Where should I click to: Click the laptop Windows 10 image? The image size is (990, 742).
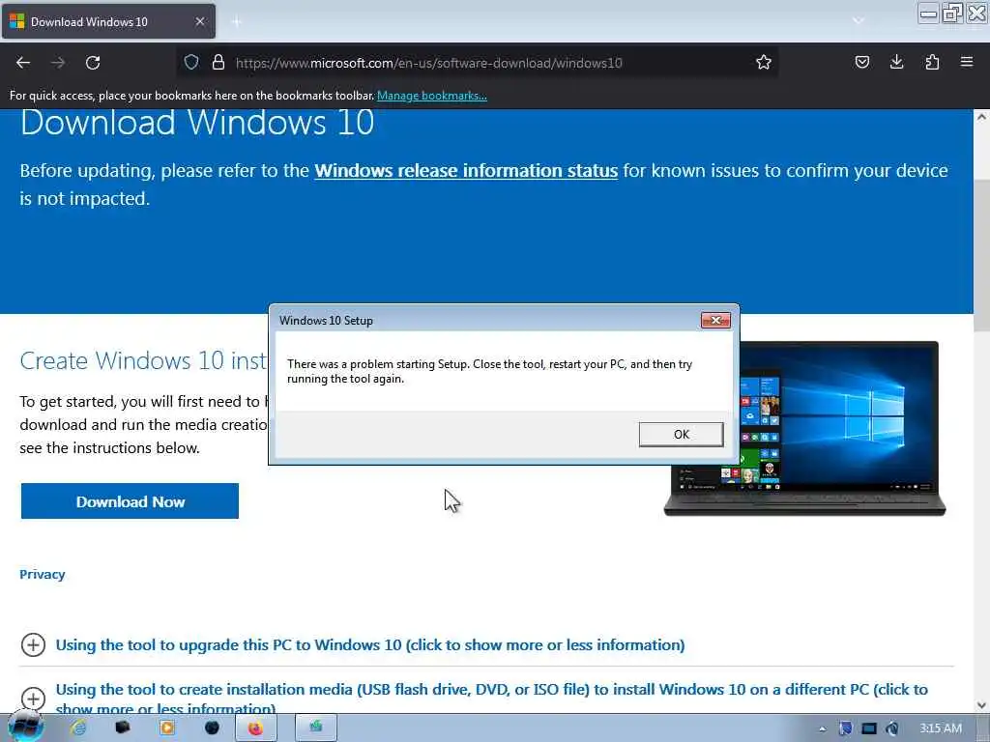[804, 428]
